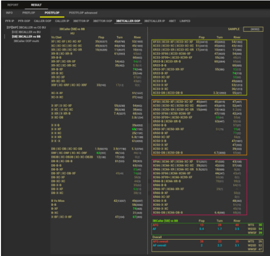Screen dimensions: 270x256
Task: Select the PFR OOP category
Action: (x=24, y=21)
